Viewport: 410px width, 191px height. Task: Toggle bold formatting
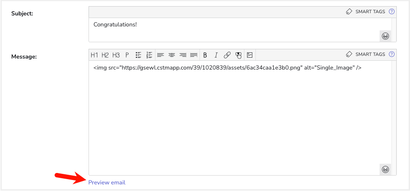coord(205,55)
